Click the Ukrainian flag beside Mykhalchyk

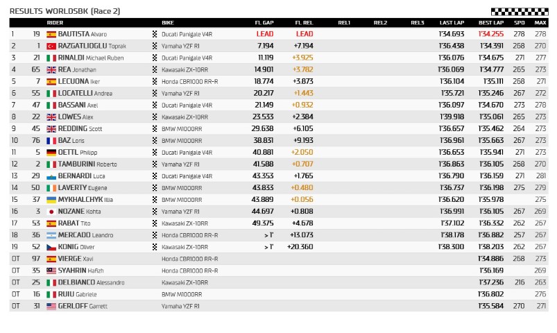coord(51,199)
